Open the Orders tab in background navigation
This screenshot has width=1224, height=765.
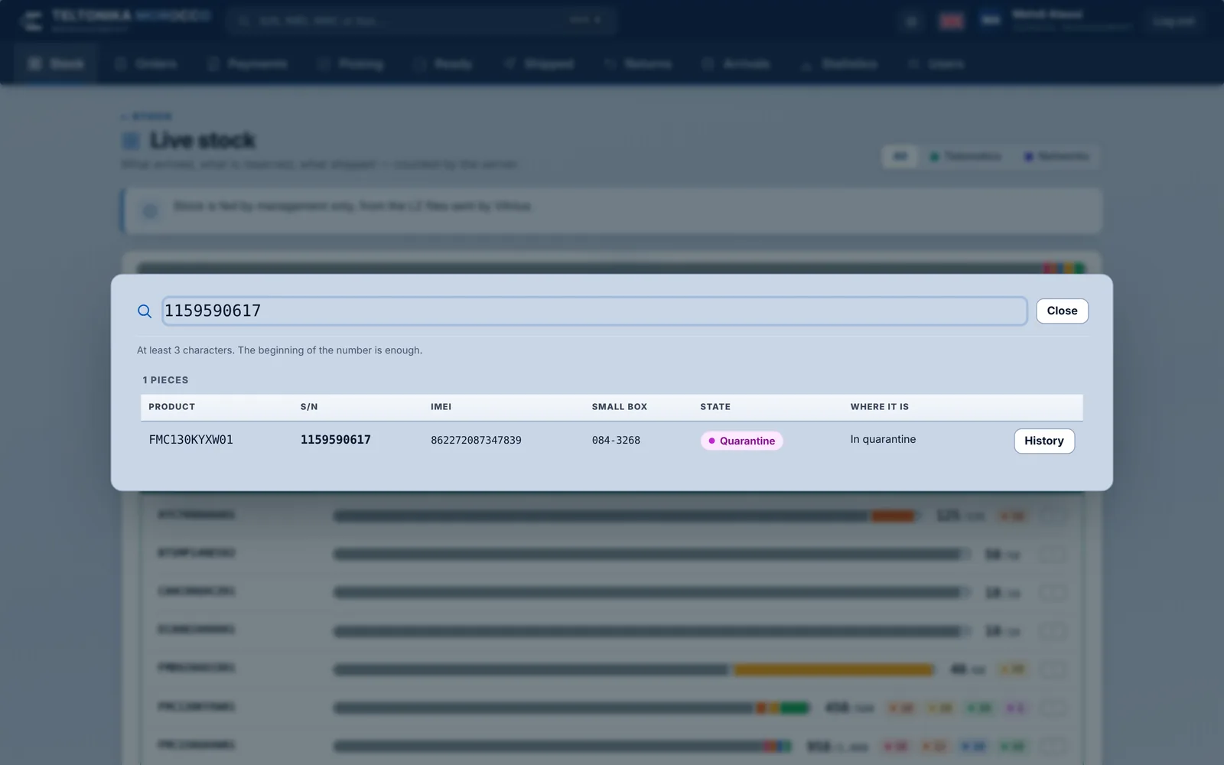tap(146, 63)
